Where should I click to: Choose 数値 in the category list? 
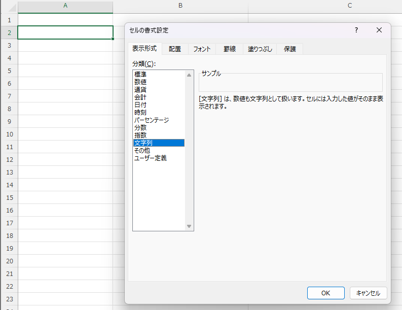[x=159, y=82]
